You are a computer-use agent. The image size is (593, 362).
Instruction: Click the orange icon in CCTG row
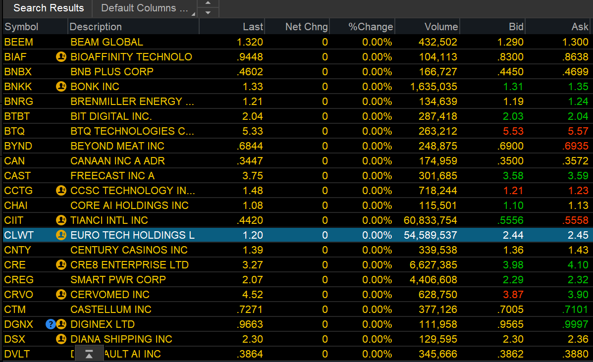tap(61, 191)
